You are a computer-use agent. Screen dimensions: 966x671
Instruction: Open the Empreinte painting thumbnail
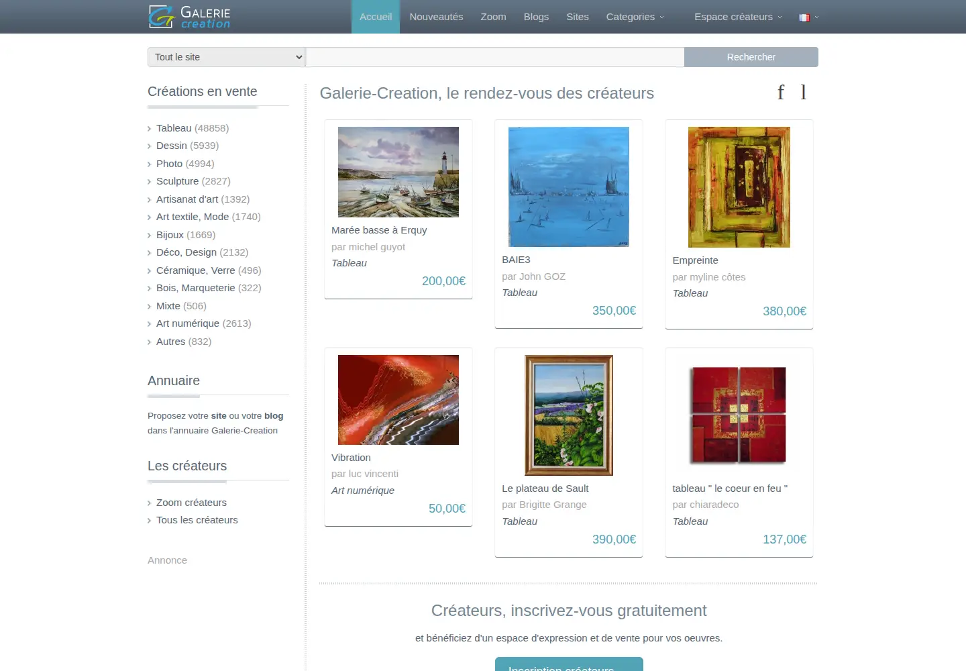tap(739, 187)
